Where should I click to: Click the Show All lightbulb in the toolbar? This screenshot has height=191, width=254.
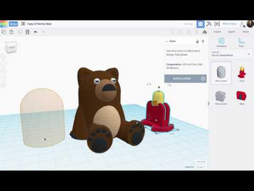tap(173, 32)
